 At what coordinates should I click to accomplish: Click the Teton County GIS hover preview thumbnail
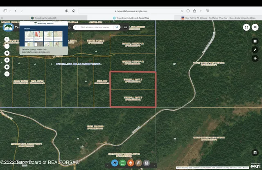tap(43, 38)
